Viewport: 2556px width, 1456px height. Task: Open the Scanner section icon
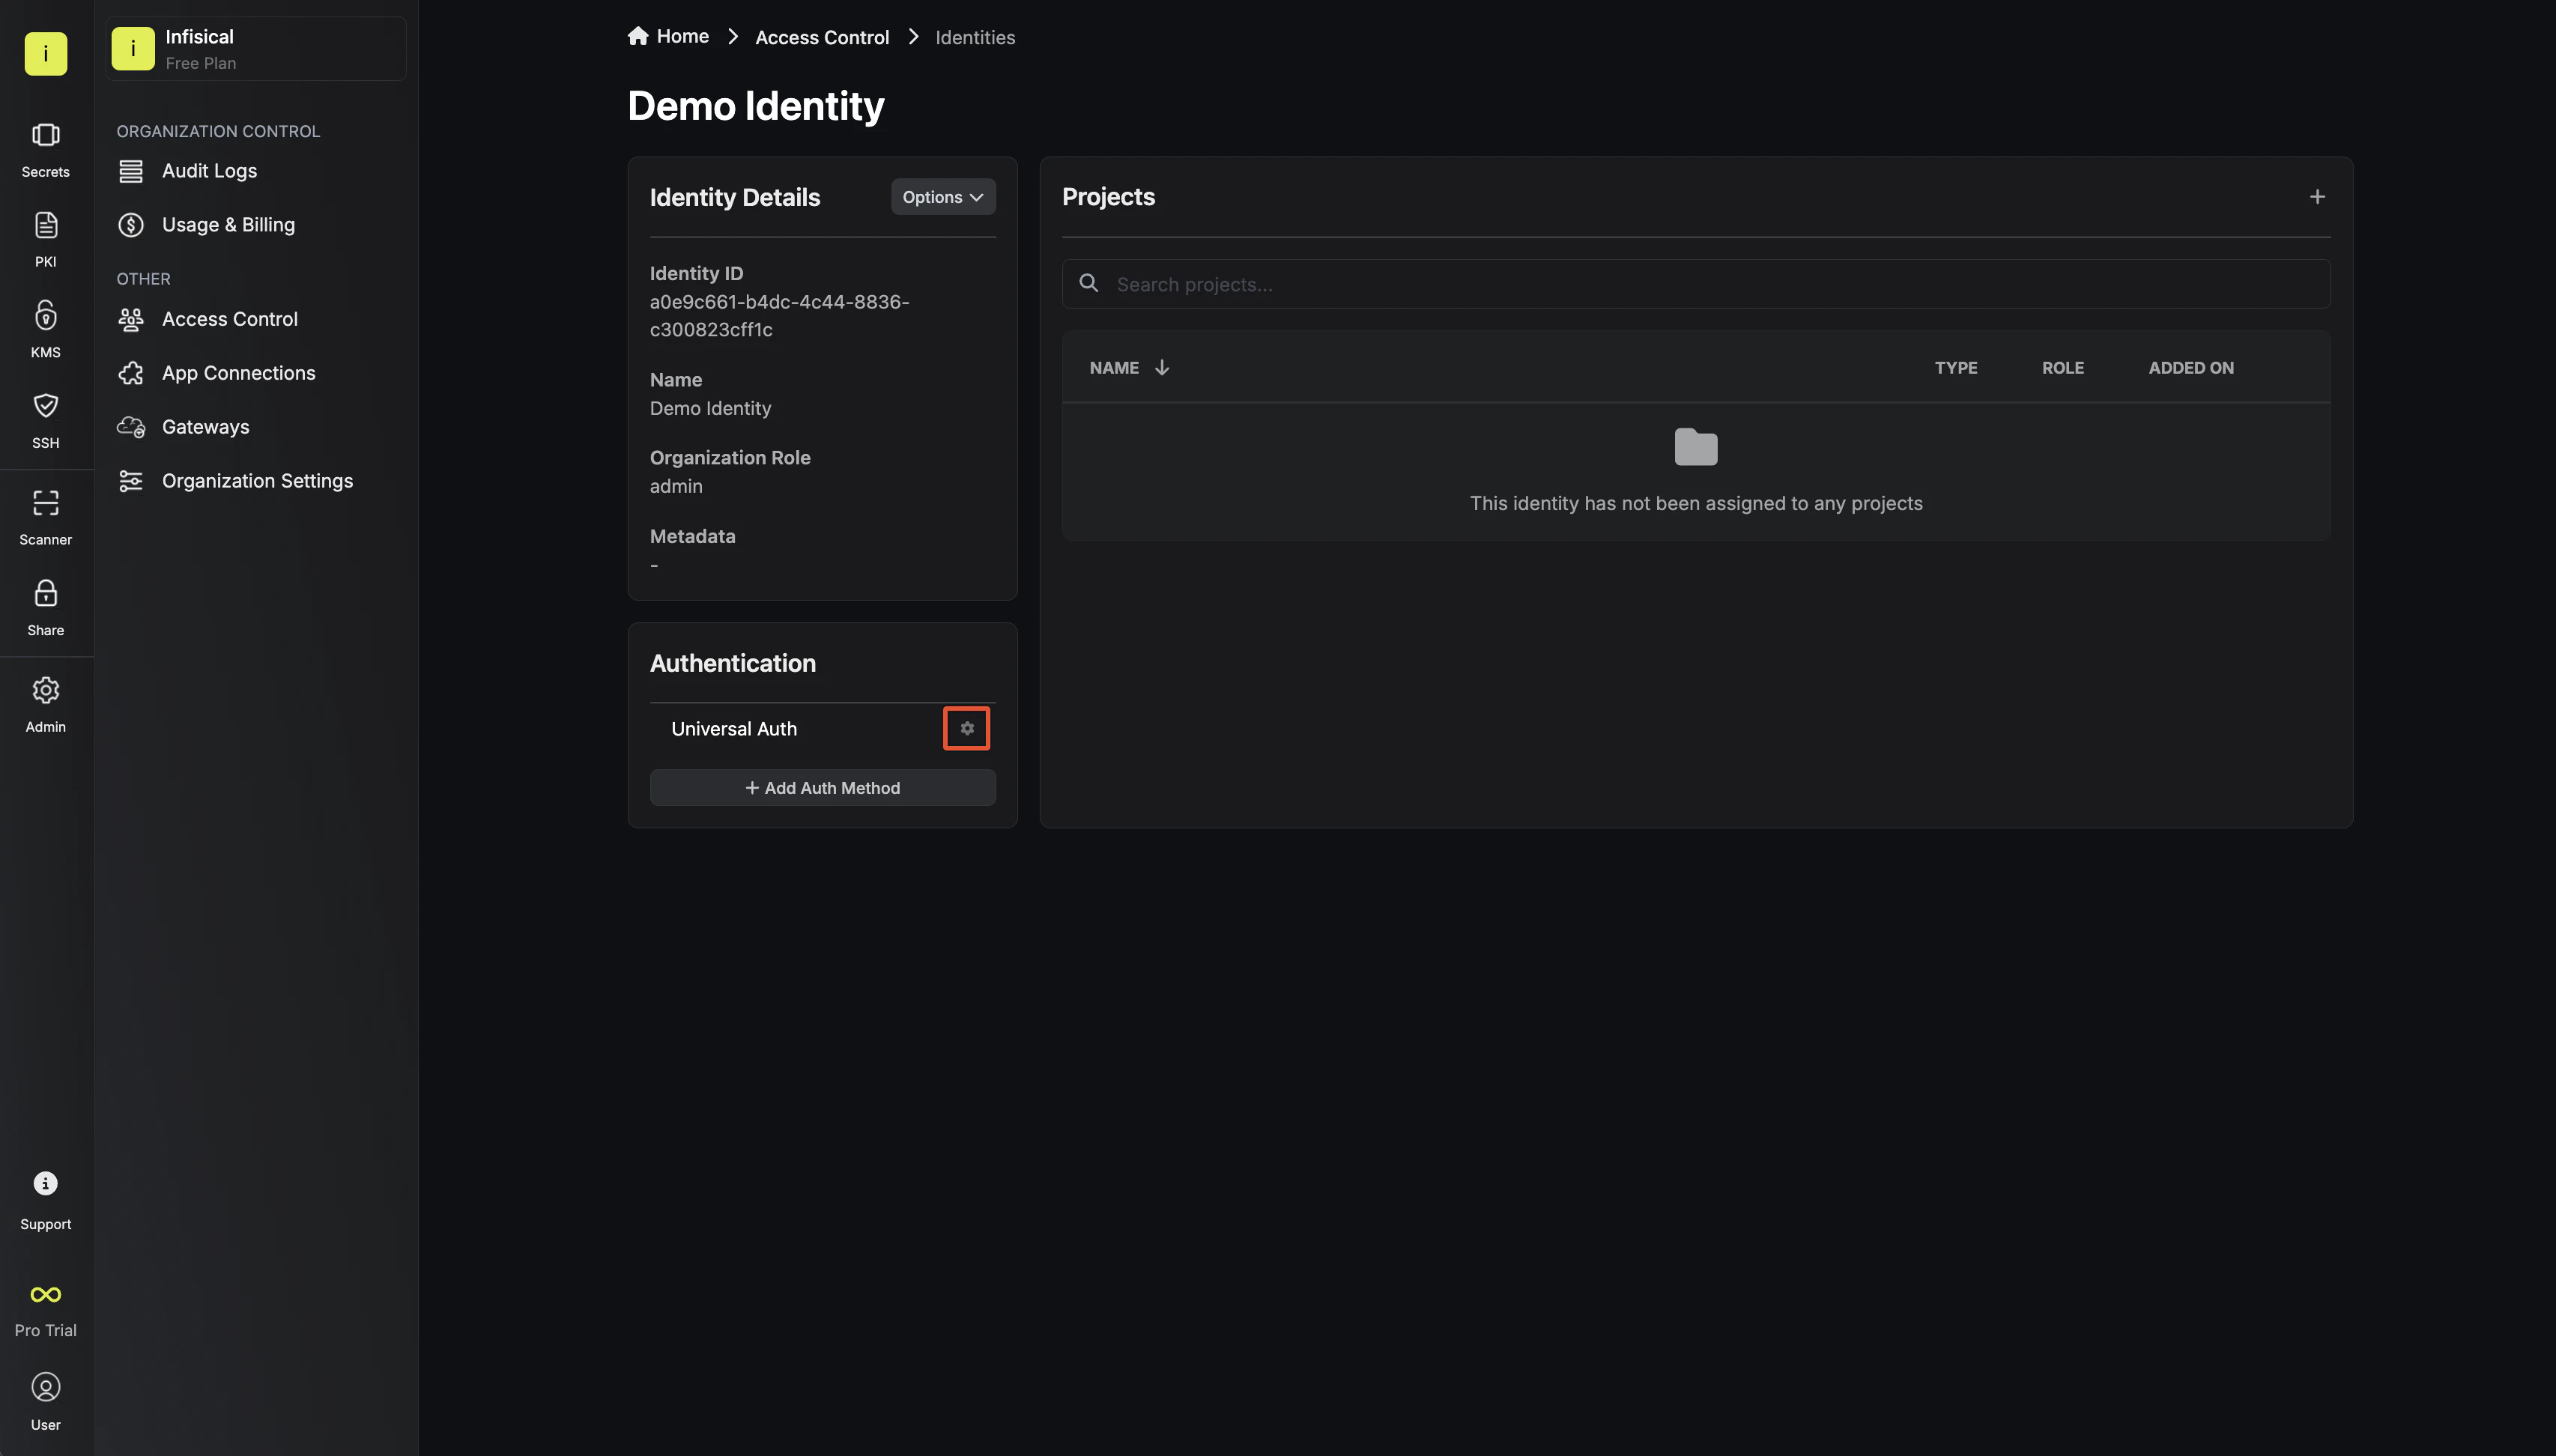[45, 502]
